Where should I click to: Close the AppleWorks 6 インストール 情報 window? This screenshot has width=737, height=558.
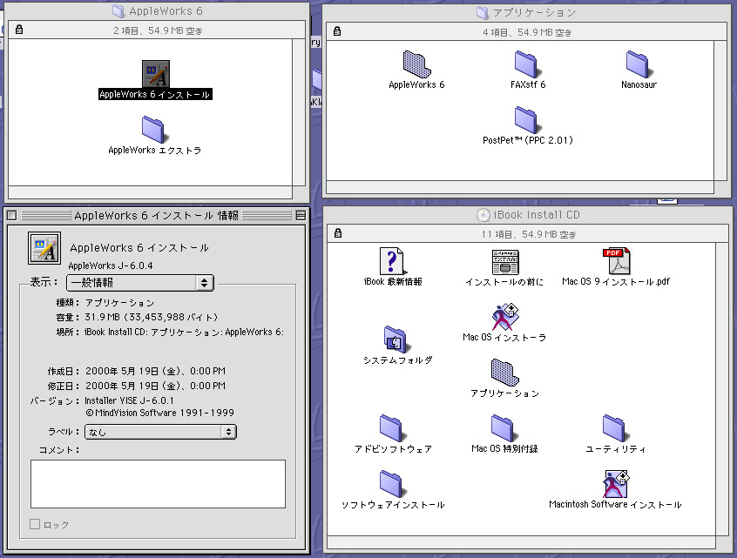[x=11, y=216]
